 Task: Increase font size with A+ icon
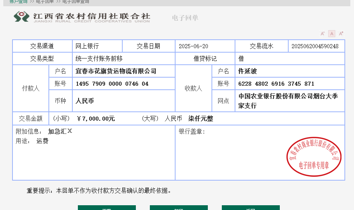[x=341, y=34]
